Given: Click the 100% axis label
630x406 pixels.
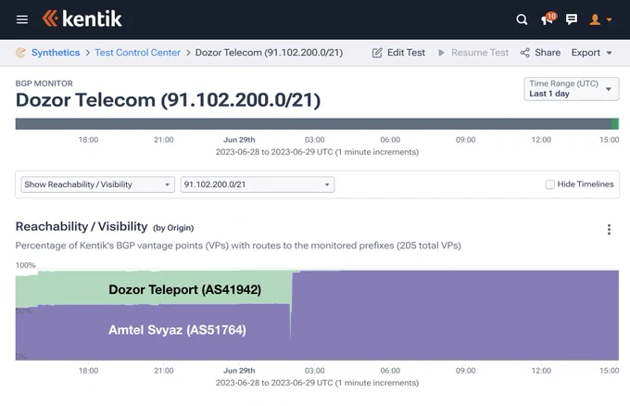Looking at the screenshot, I should (x=25, y=265).
